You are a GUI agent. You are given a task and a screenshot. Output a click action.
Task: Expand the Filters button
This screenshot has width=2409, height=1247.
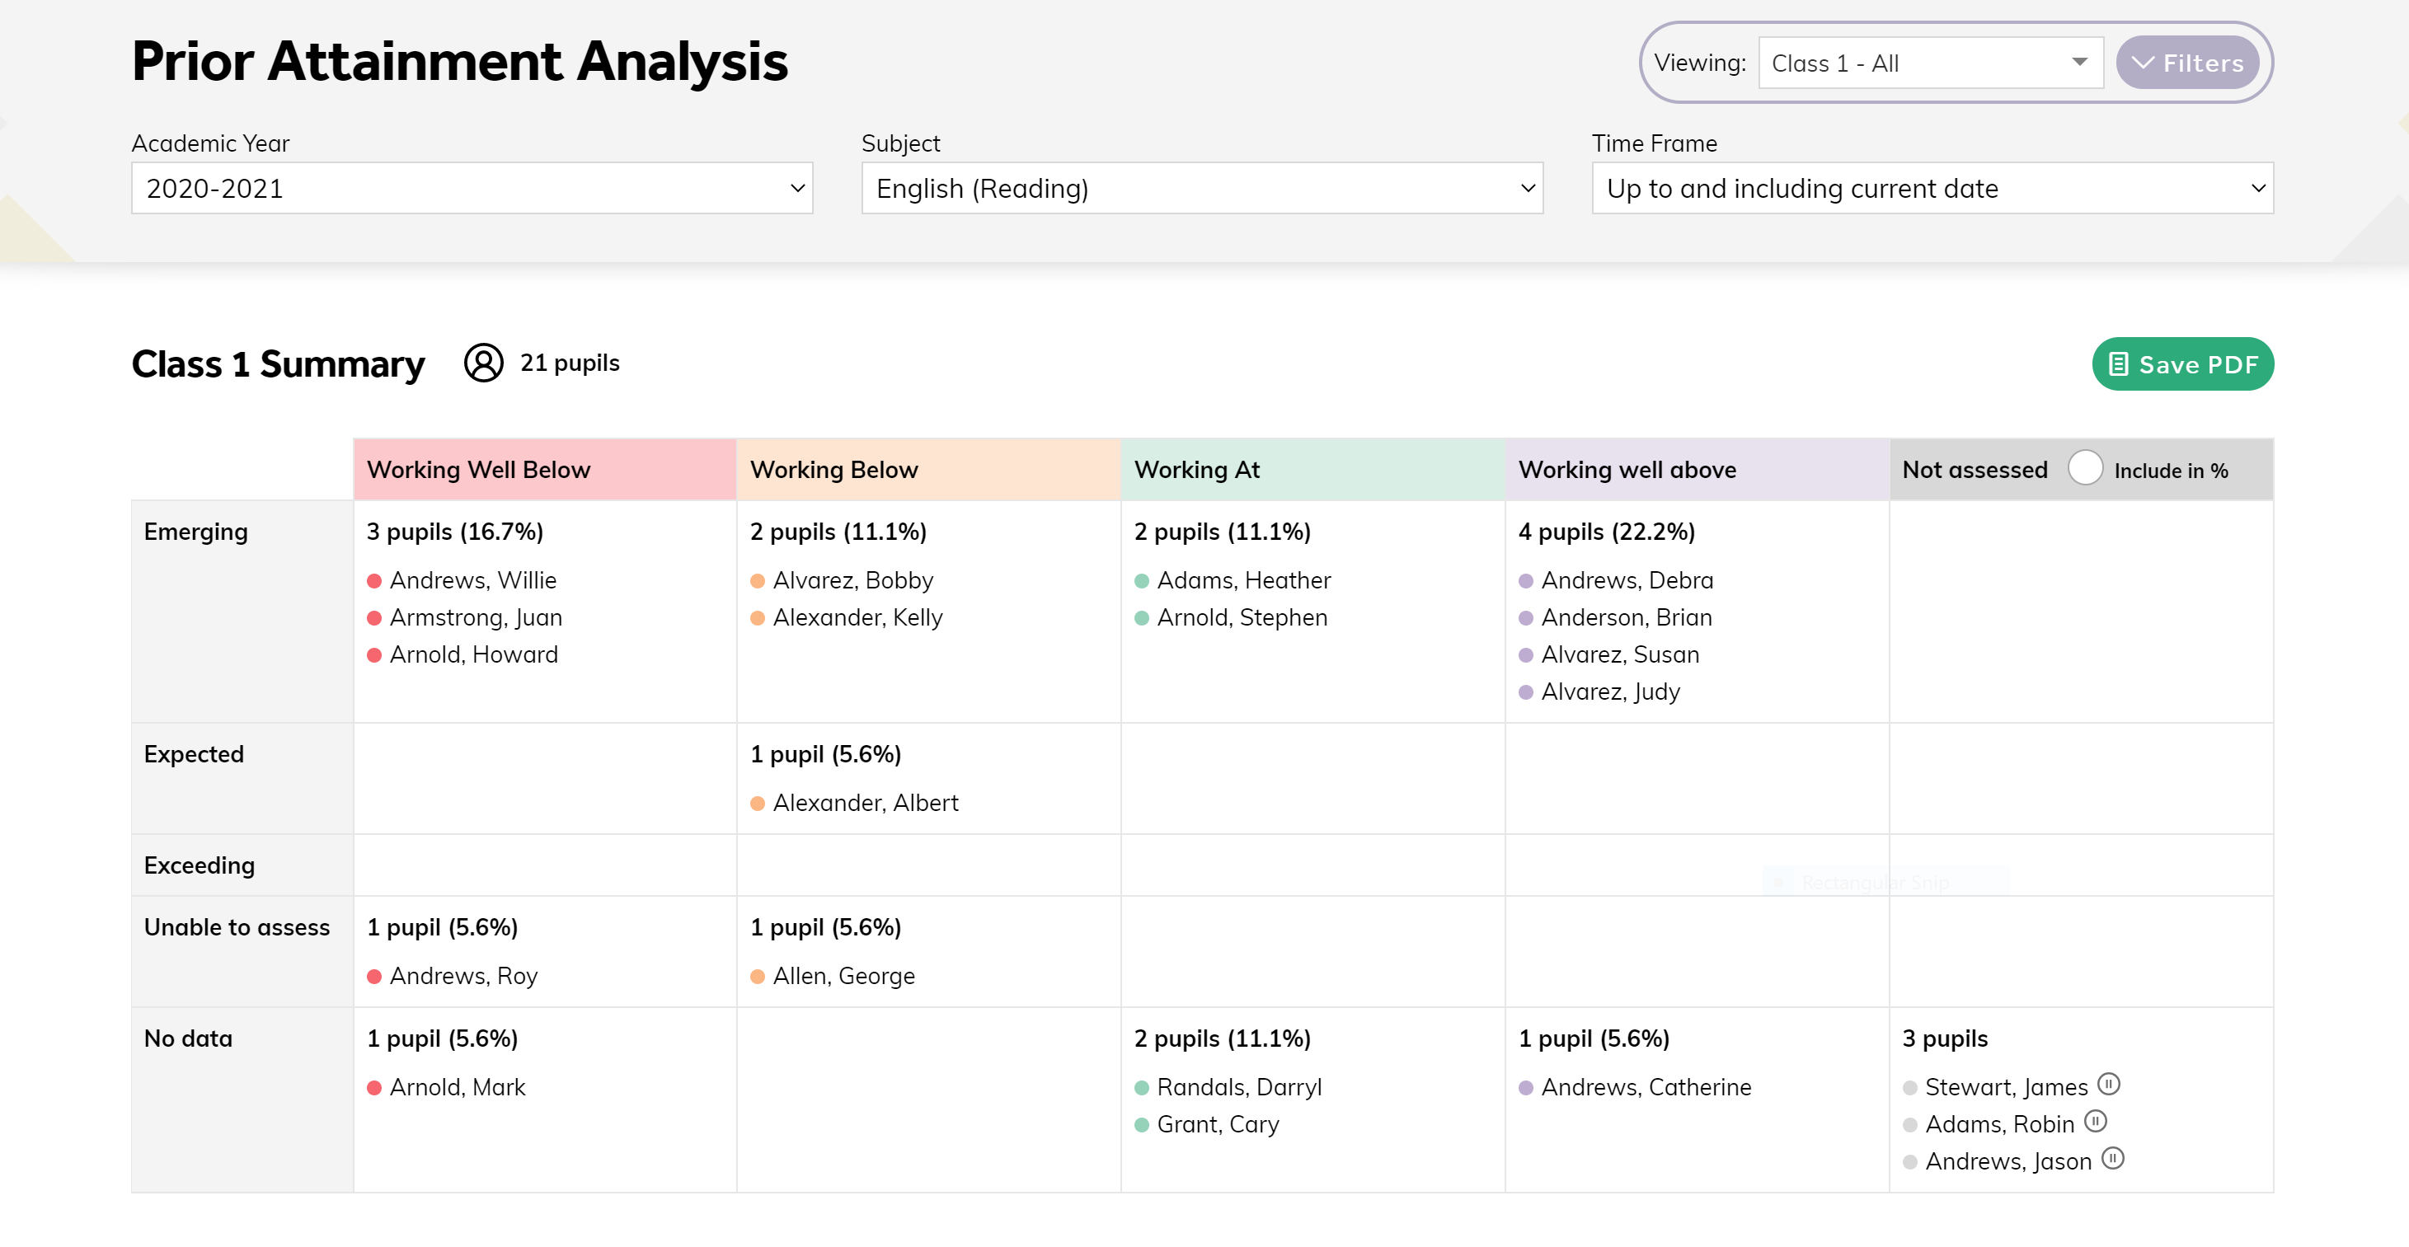click(x=2186, y=63)
